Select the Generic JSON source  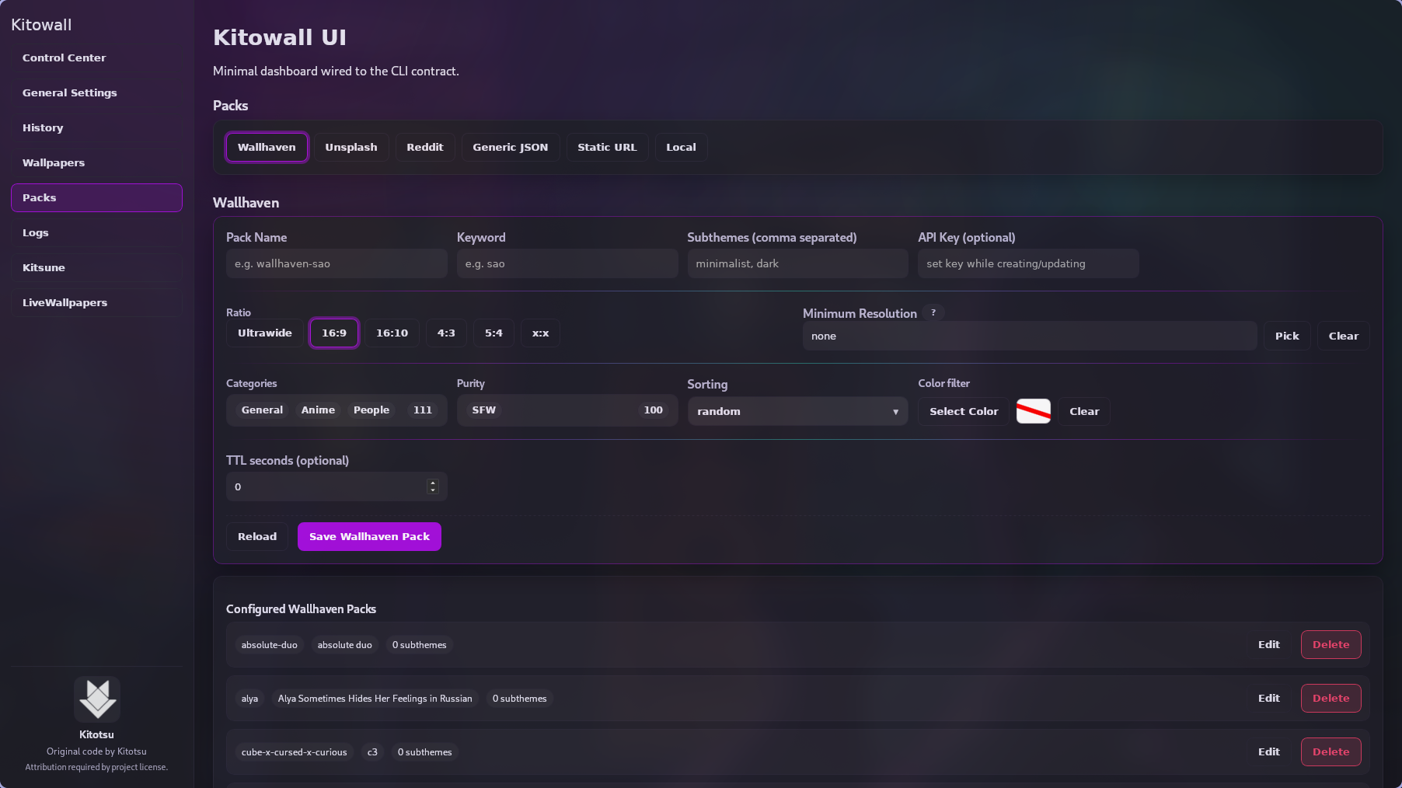pos(510,147)
